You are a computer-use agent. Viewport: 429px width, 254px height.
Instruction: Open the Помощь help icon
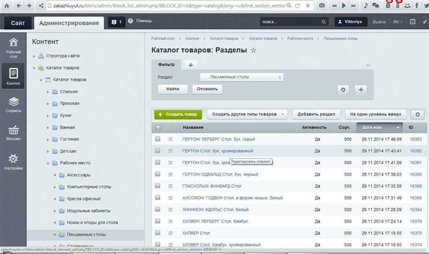[x=130, y=21]
